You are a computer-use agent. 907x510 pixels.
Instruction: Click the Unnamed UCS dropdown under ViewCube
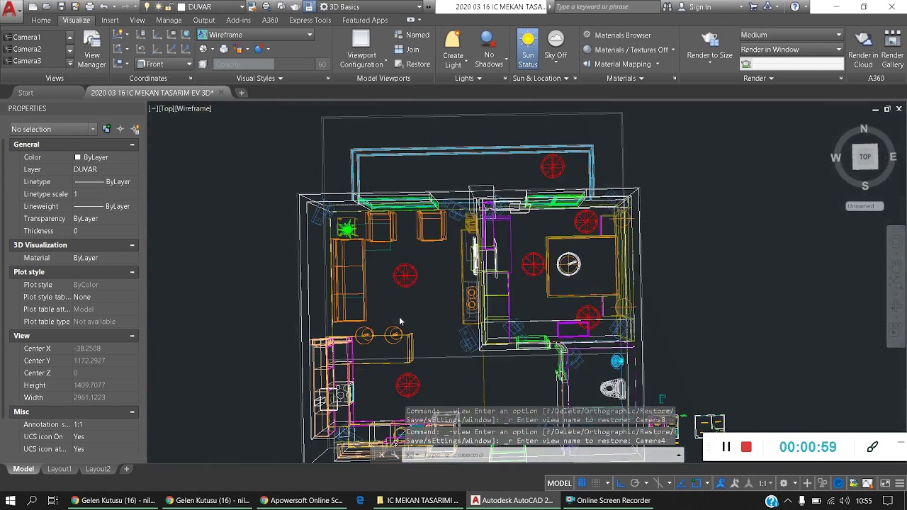864,206
